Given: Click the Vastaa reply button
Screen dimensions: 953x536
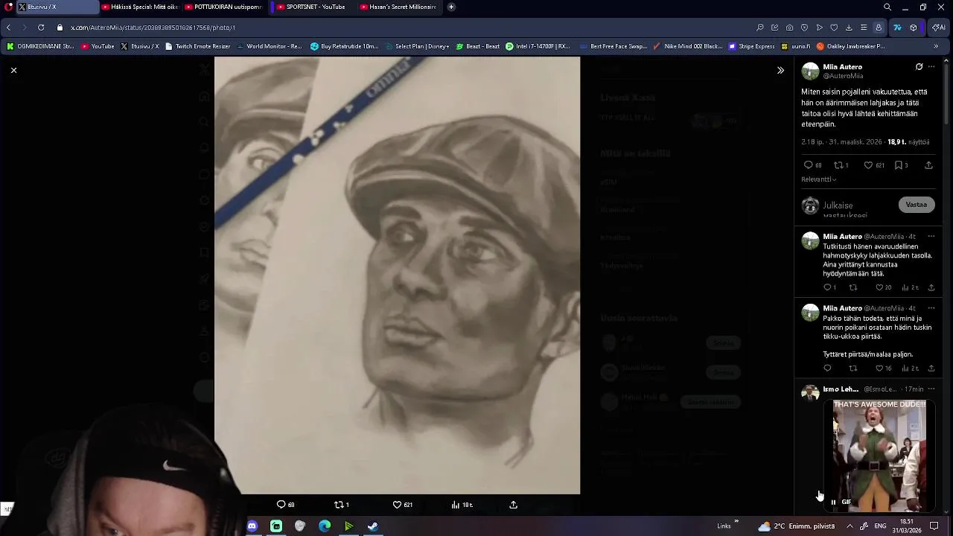Looking at the screenshot, I should pos(917,205).
